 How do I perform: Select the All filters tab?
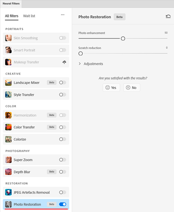tap(12, 16)
